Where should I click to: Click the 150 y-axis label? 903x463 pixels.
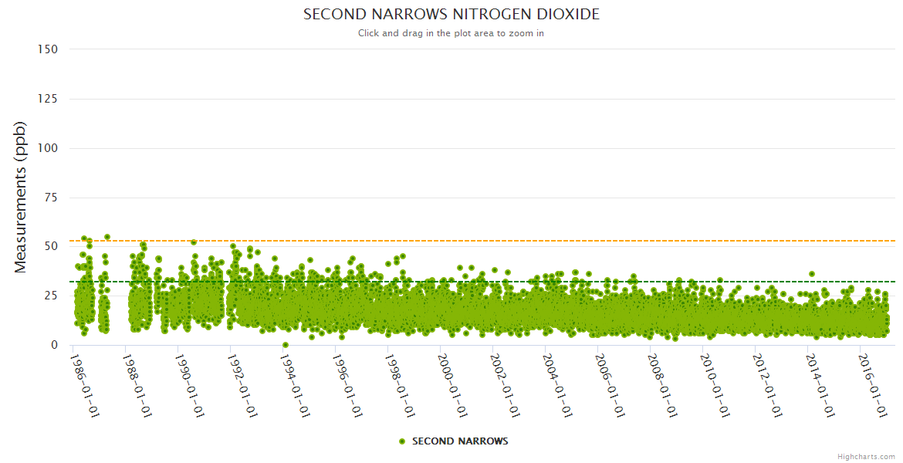48,49
